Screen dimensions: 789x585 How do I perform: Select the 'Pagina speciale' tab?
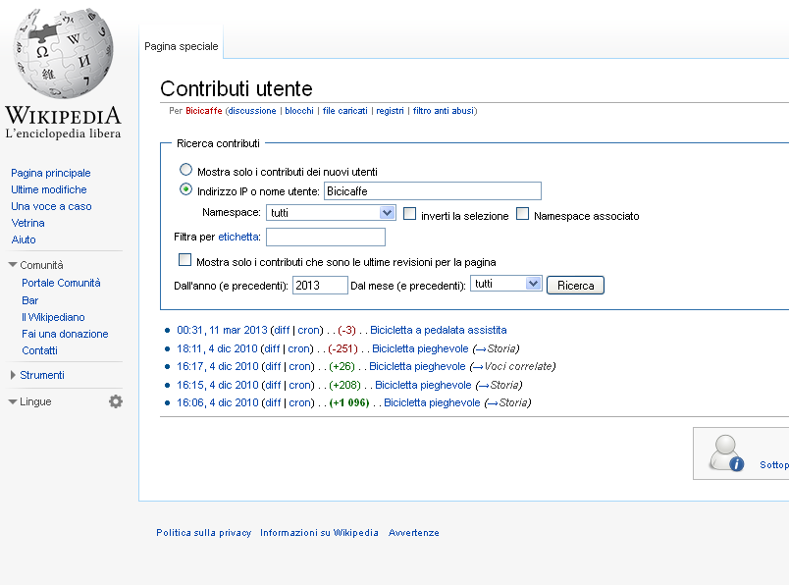pos(182,46)
